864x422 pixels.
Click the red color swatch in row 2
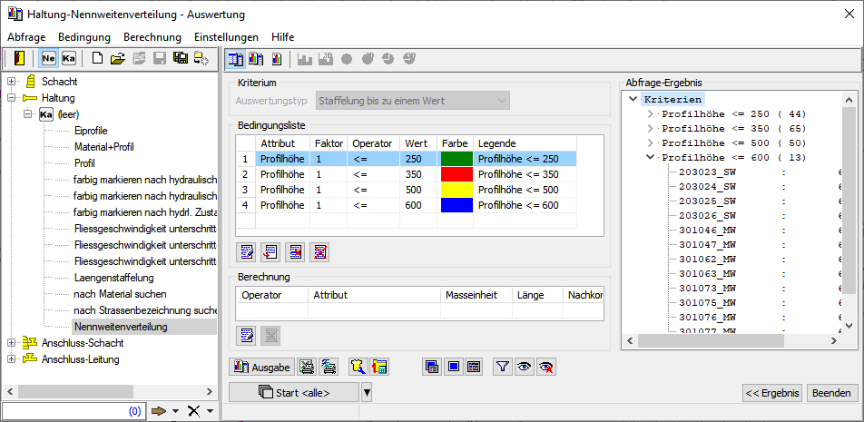(x=454, y=173)
